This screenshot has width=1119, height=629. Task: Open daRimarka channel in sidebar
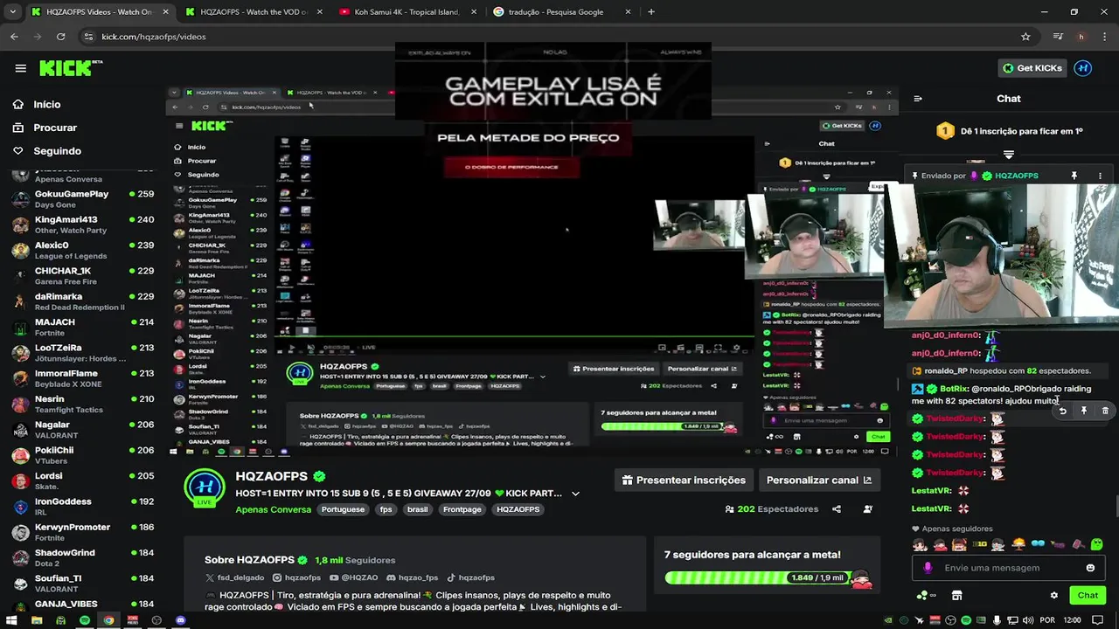pyautogui.click(x=81, y=301)
